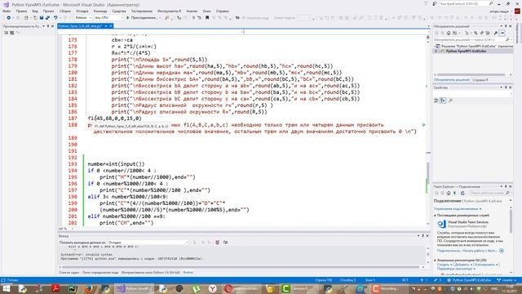This screenshot has height=294, width=522.
Task: Click the Solution Explorer search magnifier icon
Action: (507, 40)
